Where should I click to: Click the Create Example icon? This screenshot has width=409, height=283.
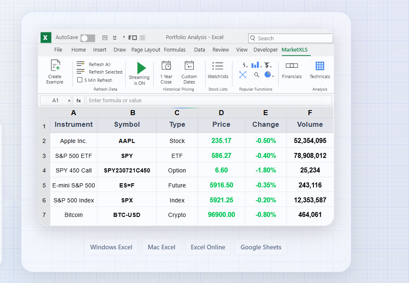pyautogui.click(x=55, y=66)
